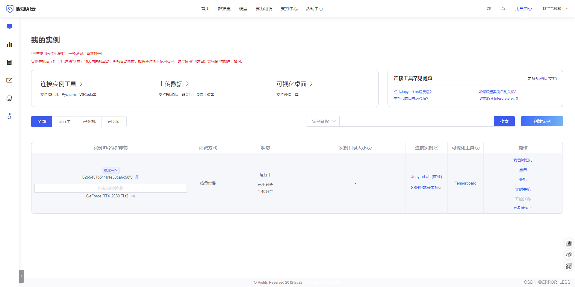Open the envelope messages sidebar icon
Screen dimensions: 575x287
[9, 80]
